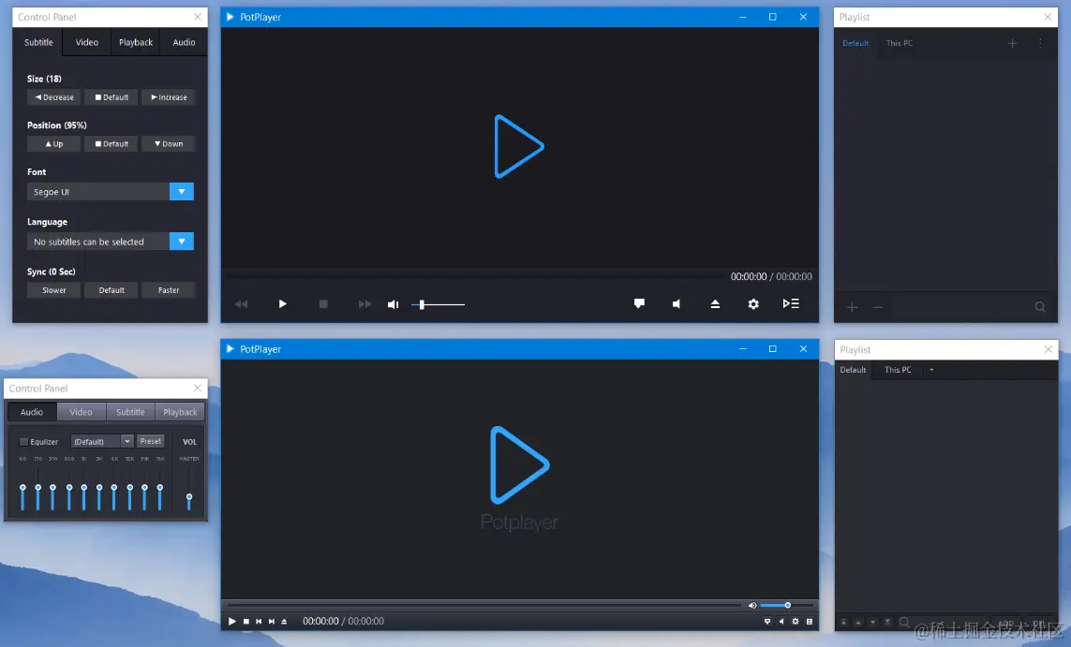Click the remove item minus in top Playlist
This screenshot has width=1071, height=647.
[x=878, y=307]
